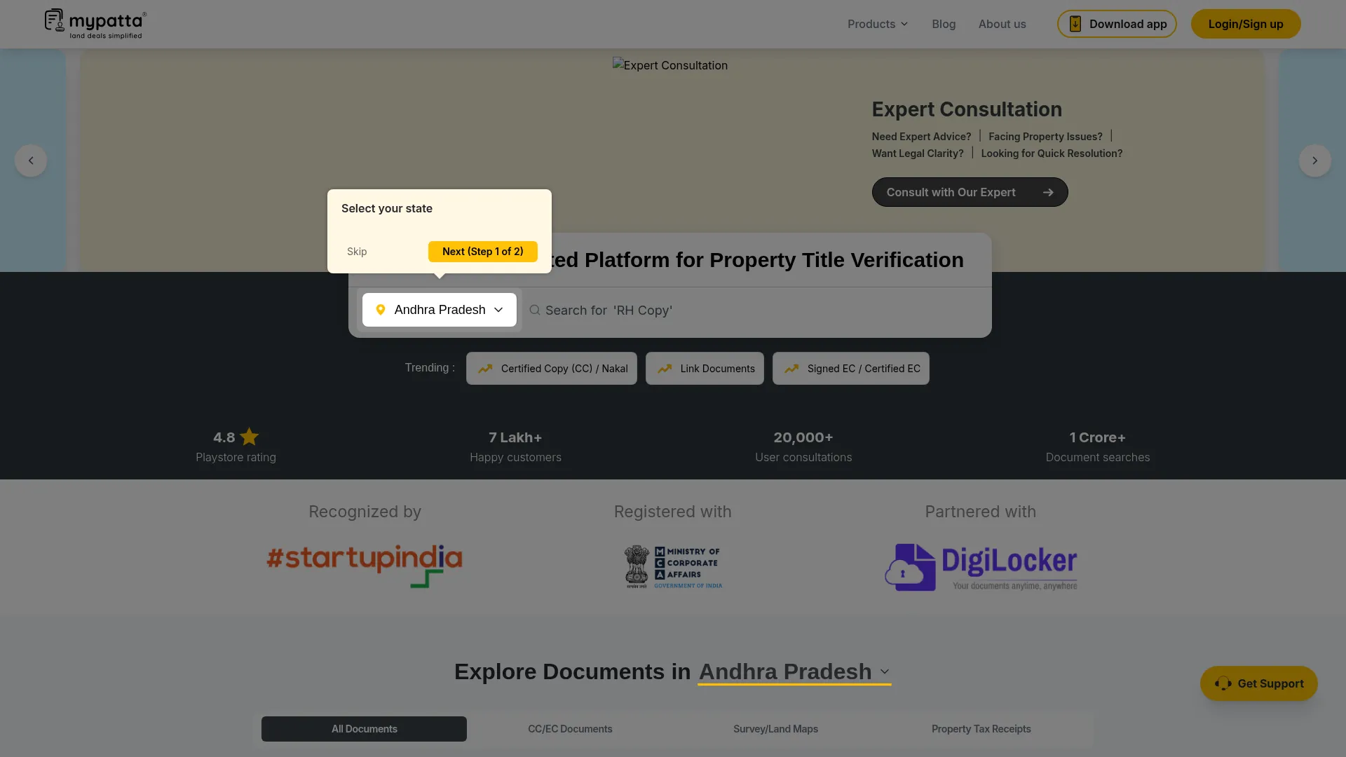Switch to Survey/Land Maps tab

pos(775,729)
